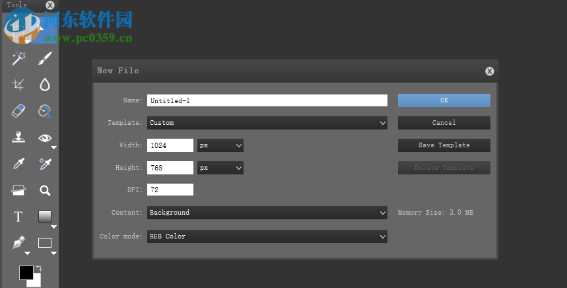Select the Blur droplet tool
Image resolution: width=567 pixels, height=288 pixels.
(45, 85)
